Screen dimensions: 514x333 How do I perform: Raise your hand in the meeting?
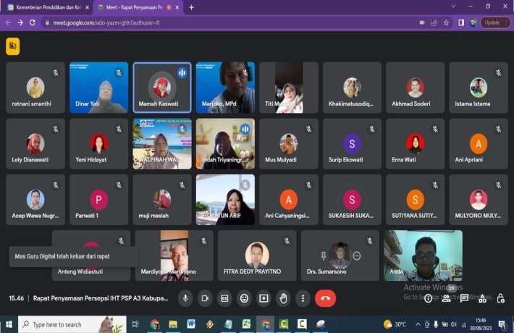pyautogui.click(x=283, y=298)
